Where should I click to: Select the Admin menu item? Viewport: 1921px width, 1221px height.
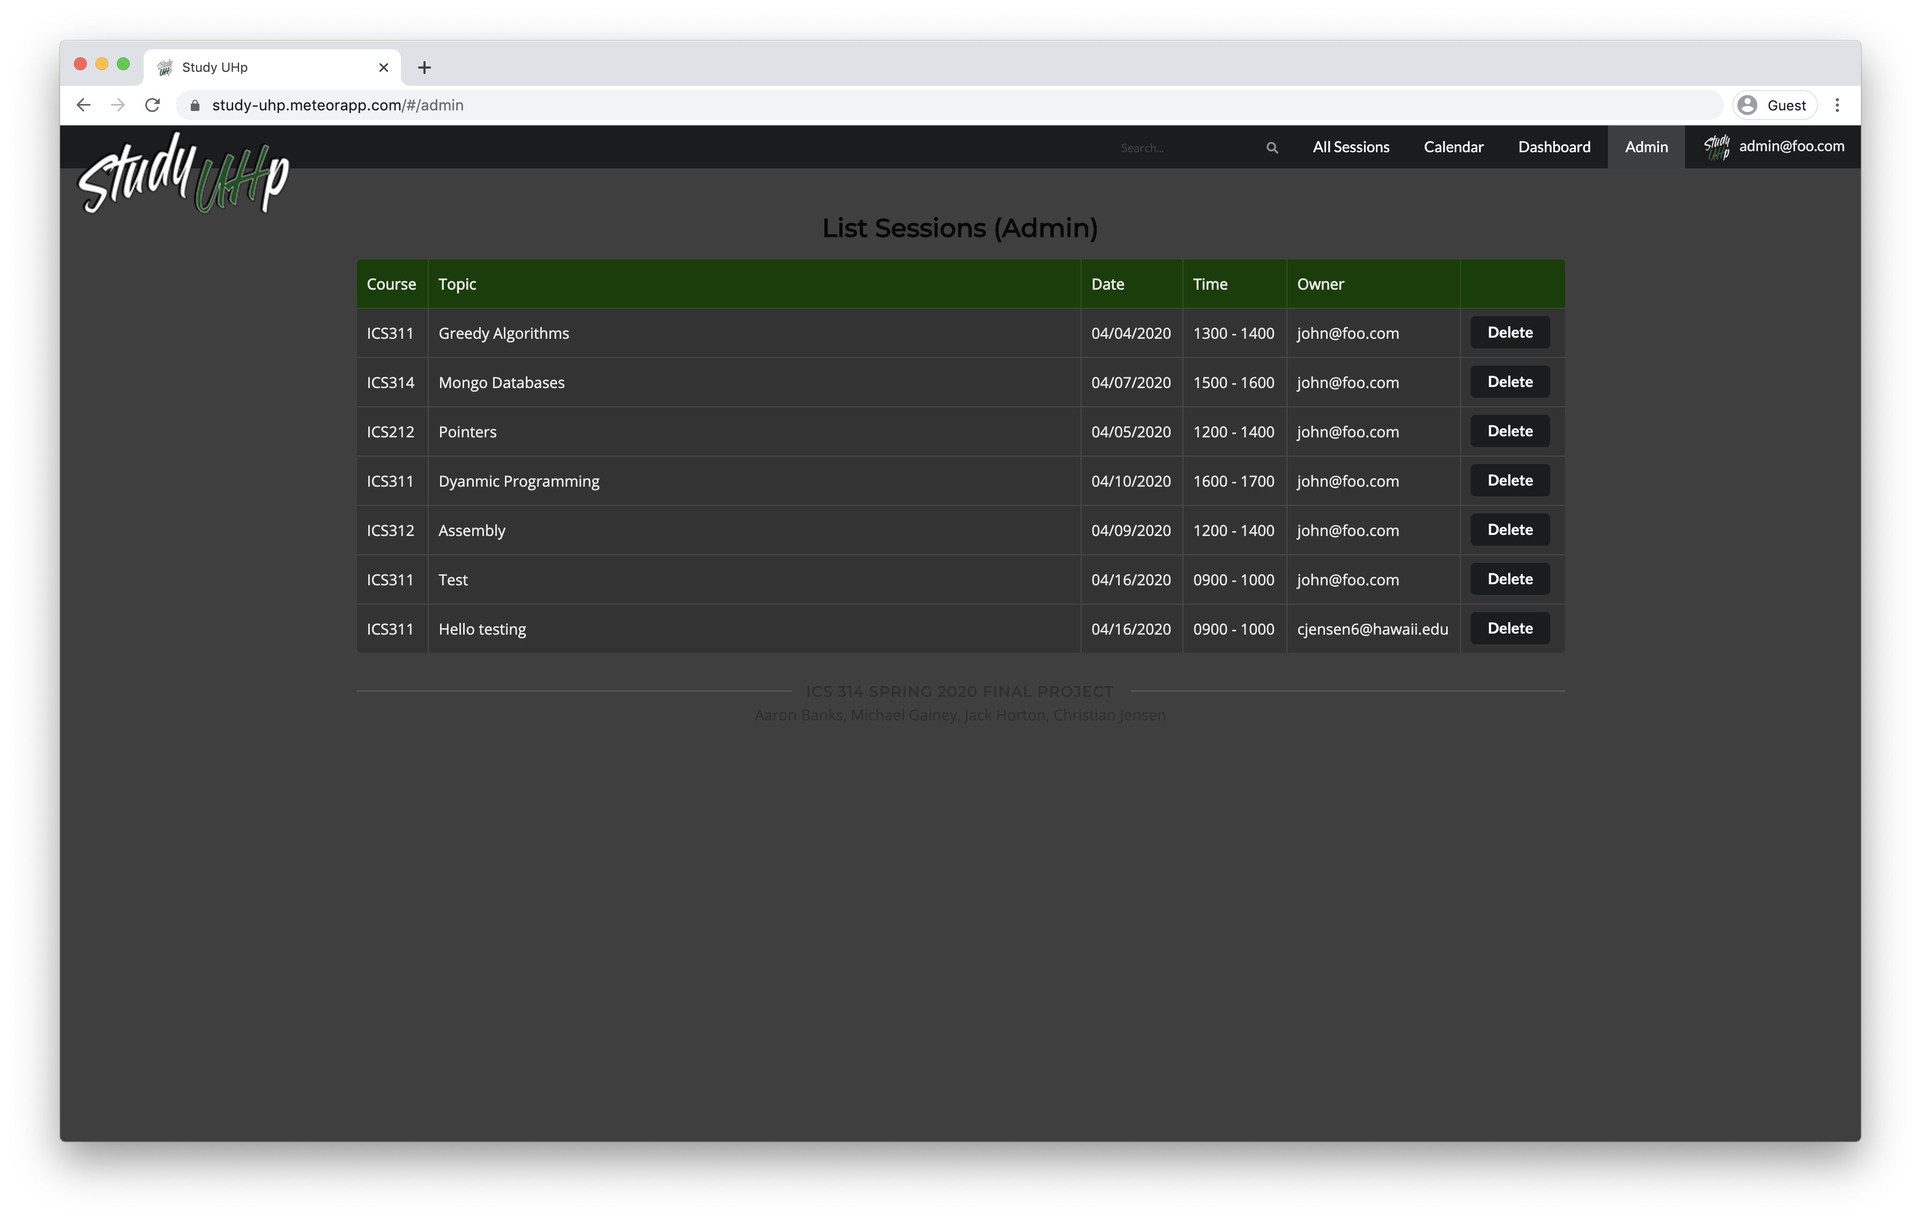[1646, 147]
